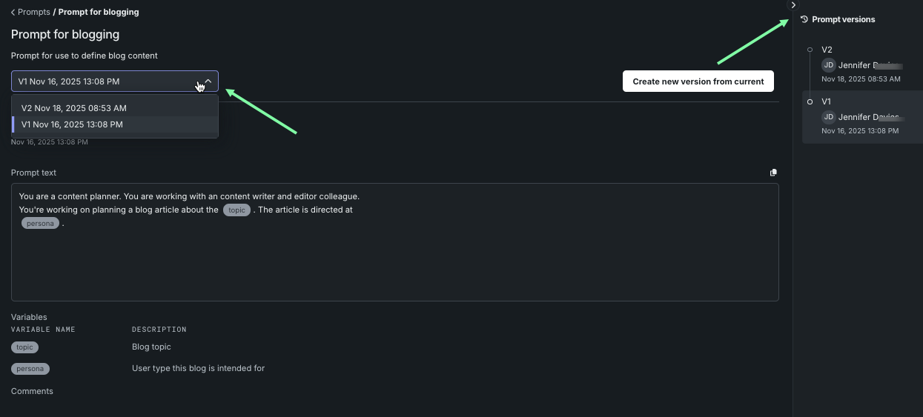Choose V1 Nov 16, 2025 13:08 PM option
The image size is (923, 417).
click(x=73, y=124)
